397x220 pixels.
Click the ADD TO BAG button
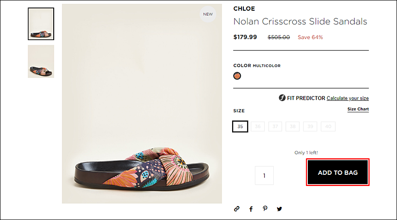[x=338, y=172]
